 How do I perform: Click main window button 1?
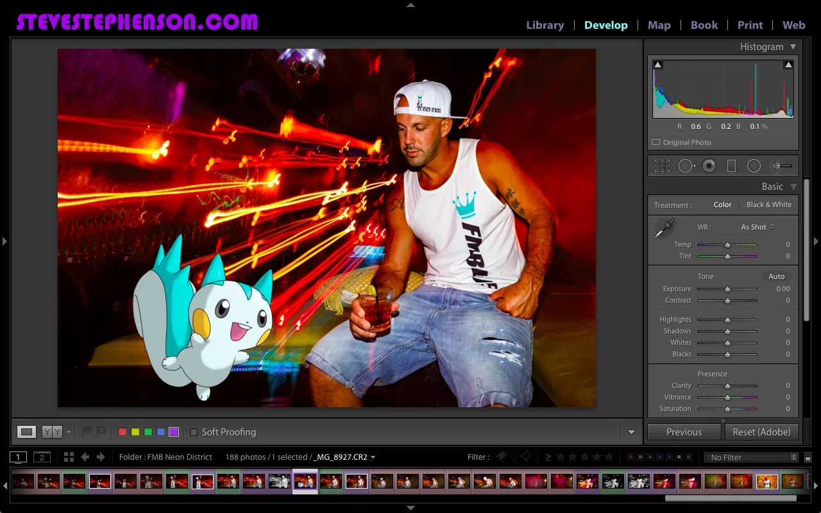pyautogui.click(x=18, y=457)
